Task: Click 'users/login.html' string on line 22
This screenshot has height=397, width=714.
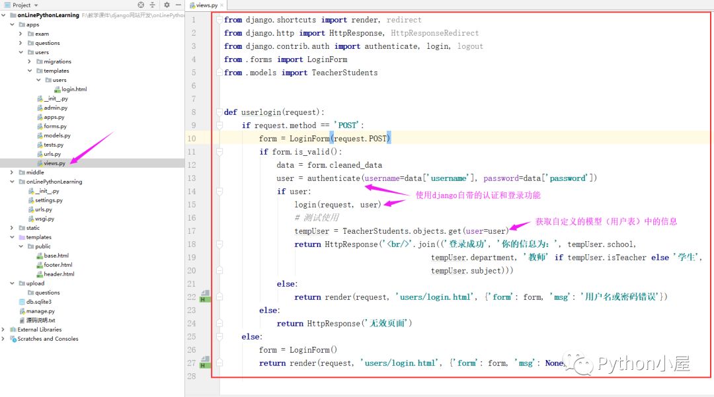Action: click(434, 297)
